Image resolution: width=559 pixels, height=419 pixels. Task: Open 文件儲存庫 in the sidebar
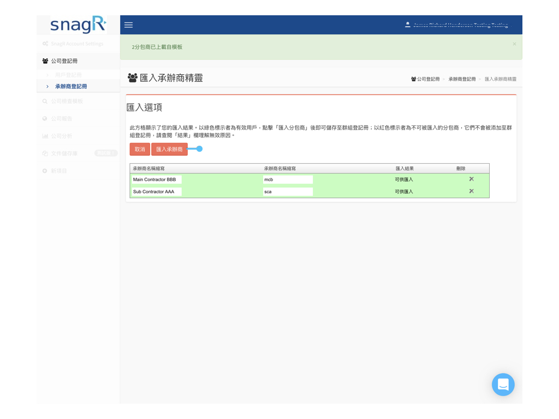point(64,153)
